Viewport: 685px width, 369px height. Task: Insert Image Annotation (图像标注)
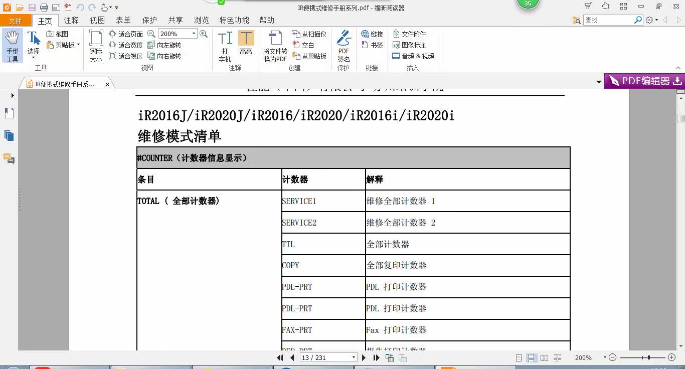tap(409, 45)
